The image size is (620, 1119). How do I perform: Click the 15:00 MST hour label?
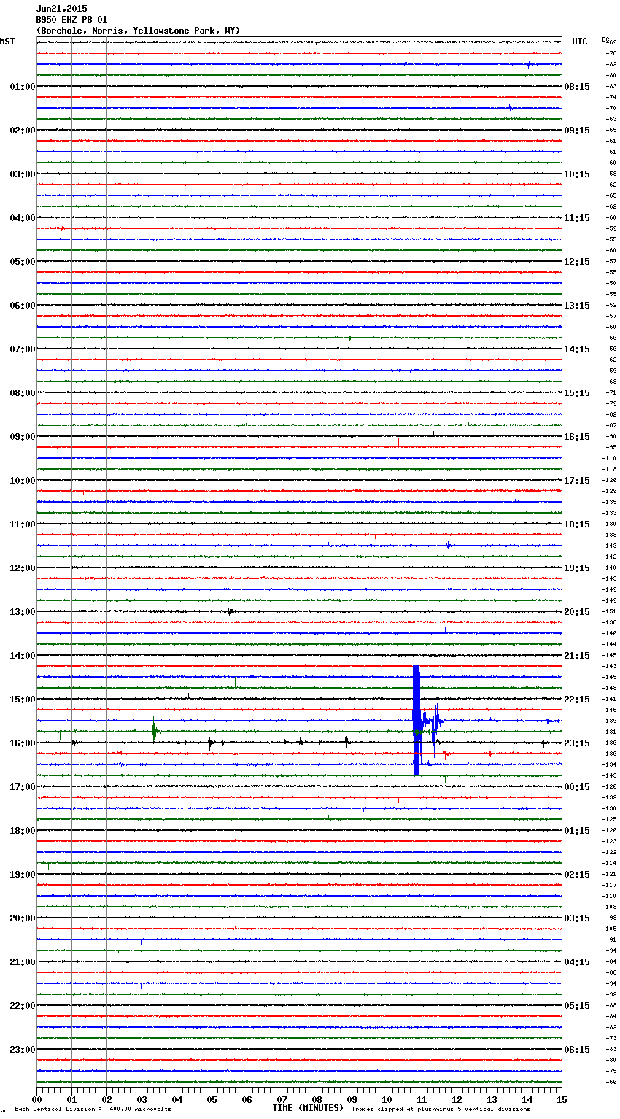pos(23,700)
